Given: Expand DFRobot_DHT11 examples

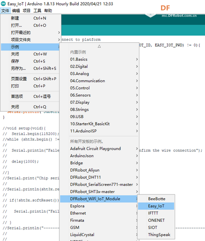Looking at the screenshot, I should point(100,177).
